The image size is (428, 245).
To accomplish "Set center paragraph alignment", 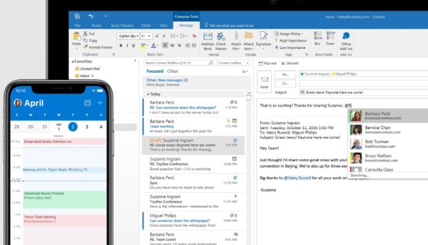I will click(x=172, y=45).
